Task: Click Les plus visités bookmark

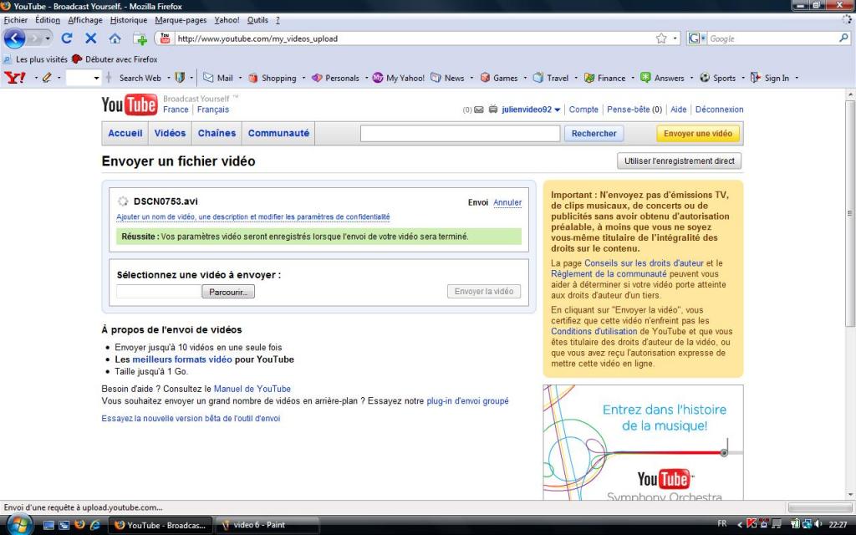Action: [35, 59]
